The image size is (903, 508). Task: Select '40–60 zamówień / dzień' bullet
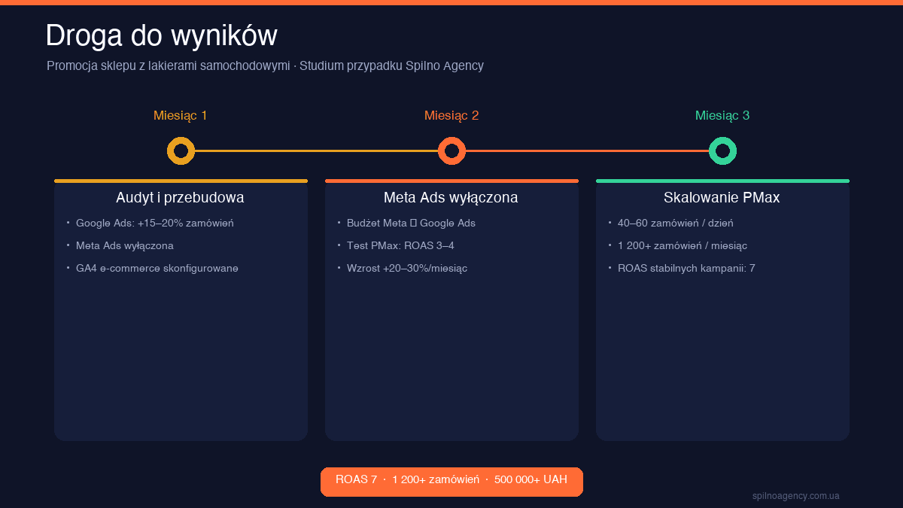tap(676, 224)
